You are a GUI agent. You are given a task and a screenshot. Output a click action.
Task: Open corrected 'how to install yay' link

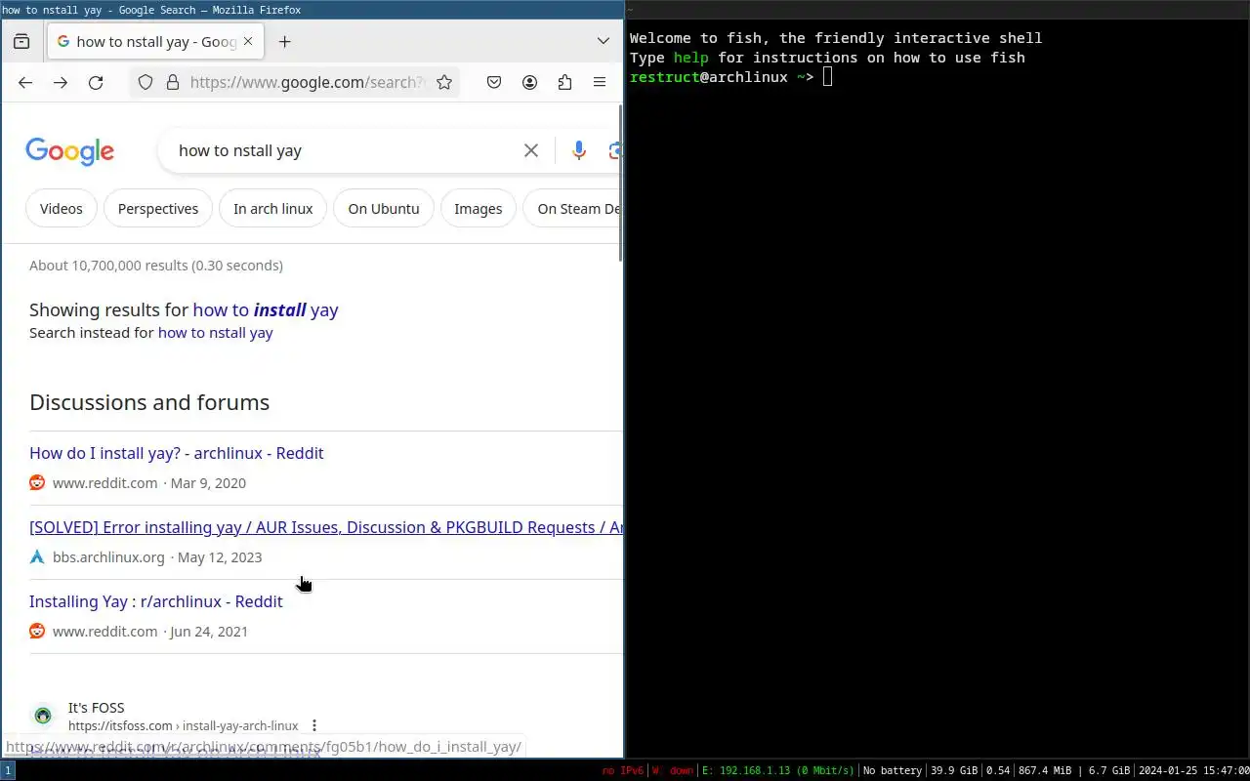pyautogui.click(x=266, y=310)
